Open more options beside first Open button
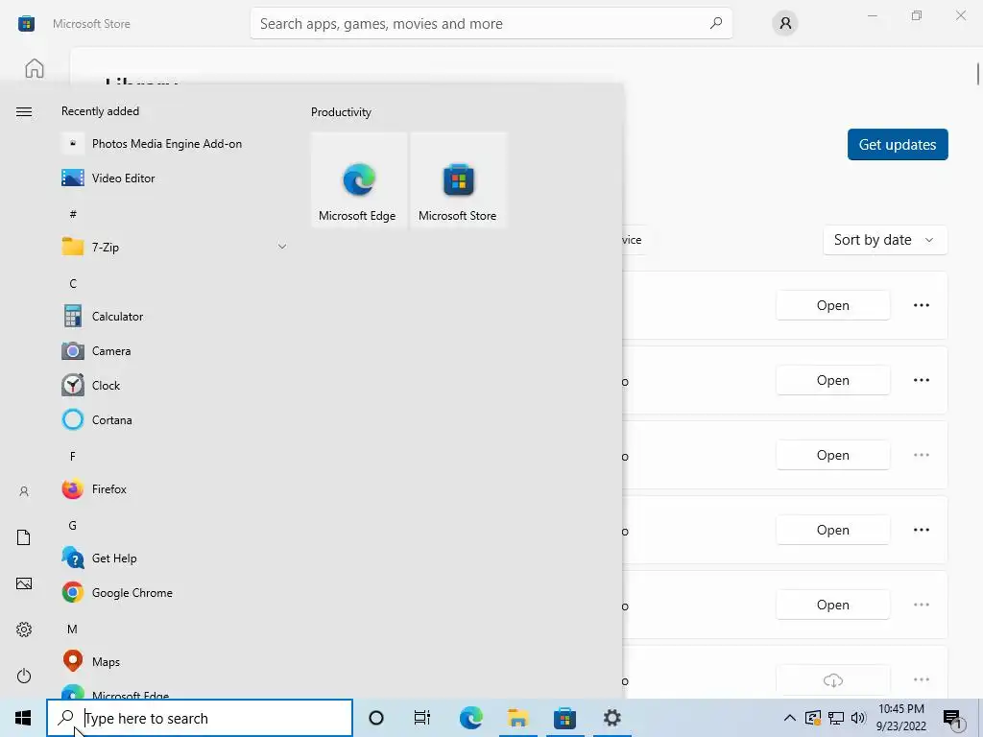Viewport: 983px width, 737px height. point(922,305)
